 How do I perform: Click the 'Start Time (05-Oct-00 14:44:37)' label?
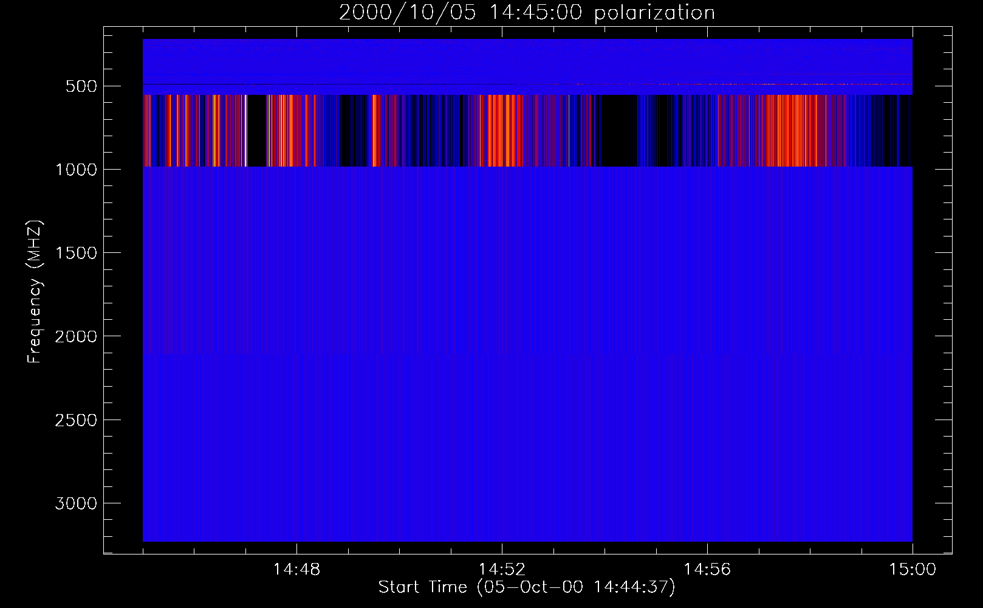527,587
